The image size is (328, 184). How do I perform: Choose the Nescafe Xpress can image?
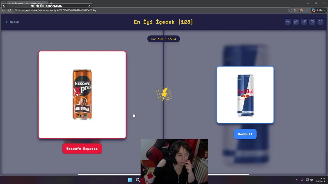pyautogui.click(x=82, y=95)
